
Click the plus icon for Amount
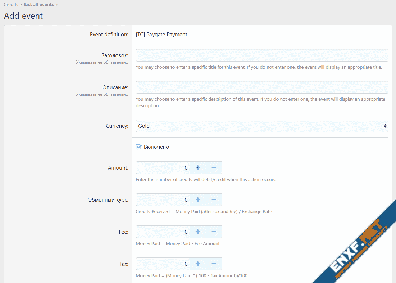(198, 168)
